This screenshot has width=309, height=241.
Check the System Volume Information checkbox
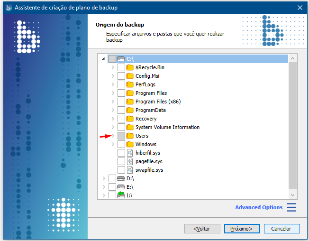pos(121,127)
